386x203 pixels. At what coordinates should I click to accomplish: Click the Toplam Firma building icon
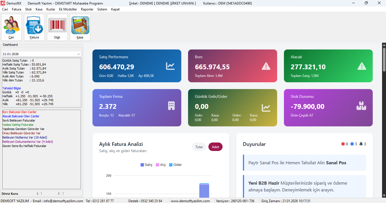point(171,106)
